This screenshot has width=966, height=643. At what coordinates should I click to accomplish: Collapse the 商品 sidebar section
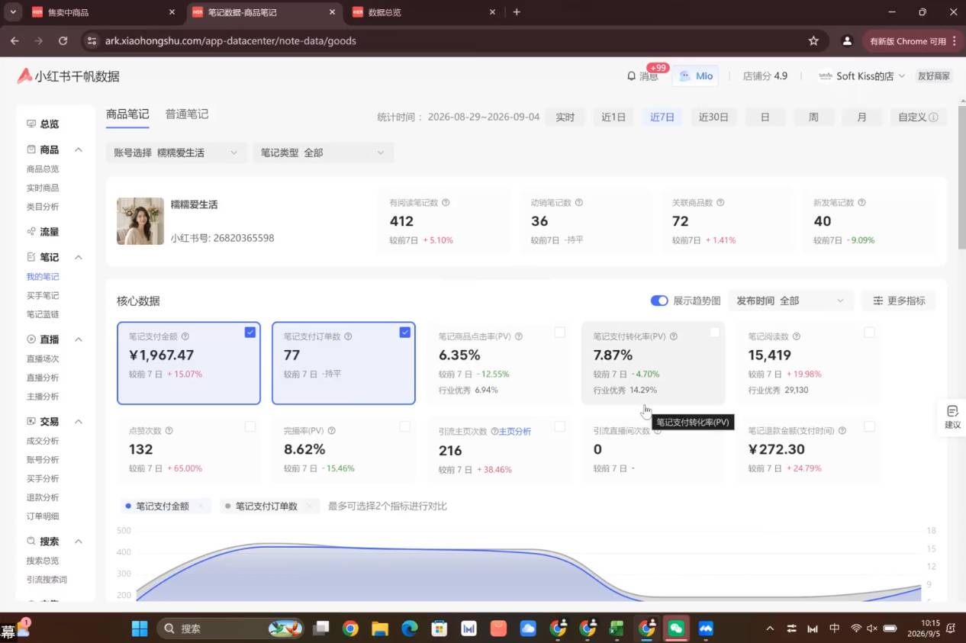pos(78,150)
